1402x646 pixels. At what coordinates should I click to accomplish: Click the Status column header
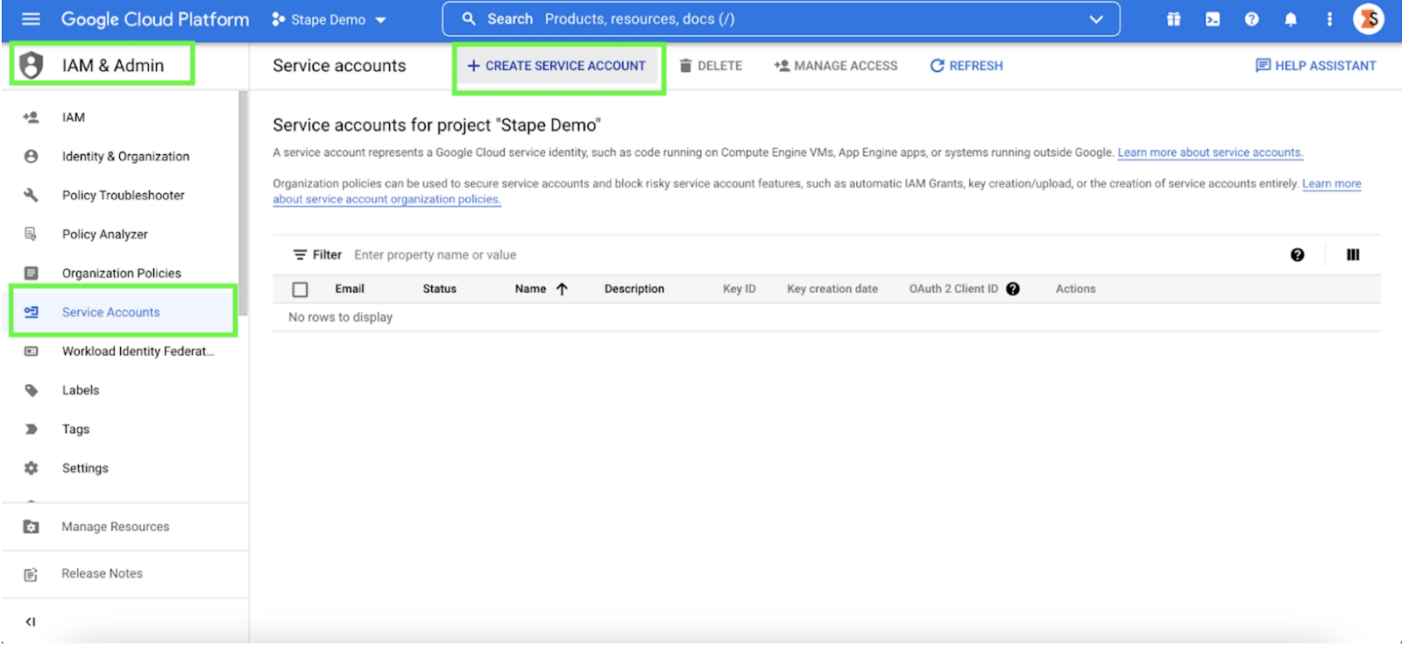coord(439,288)
